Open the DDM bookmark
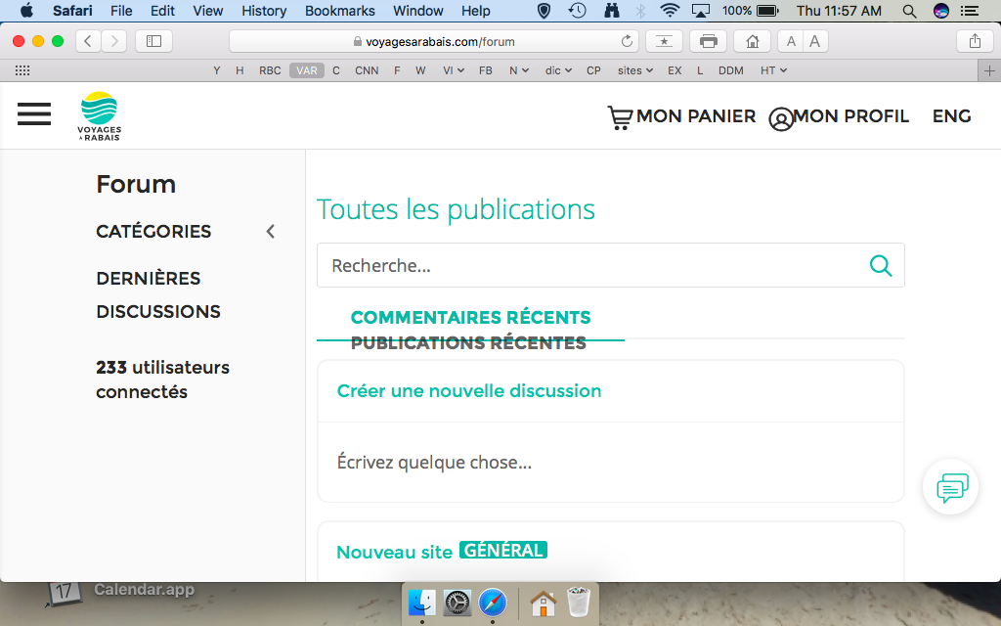 (x=731, y=70)
